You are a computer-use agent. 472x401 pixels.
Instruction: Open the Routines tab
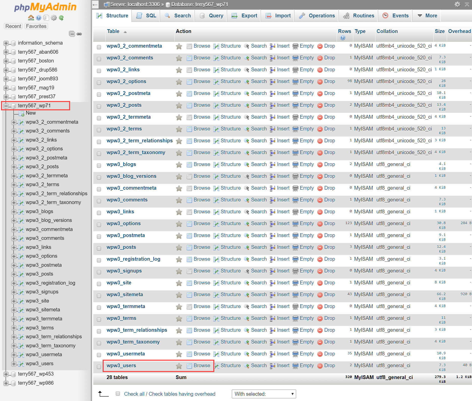click(359, 16)
